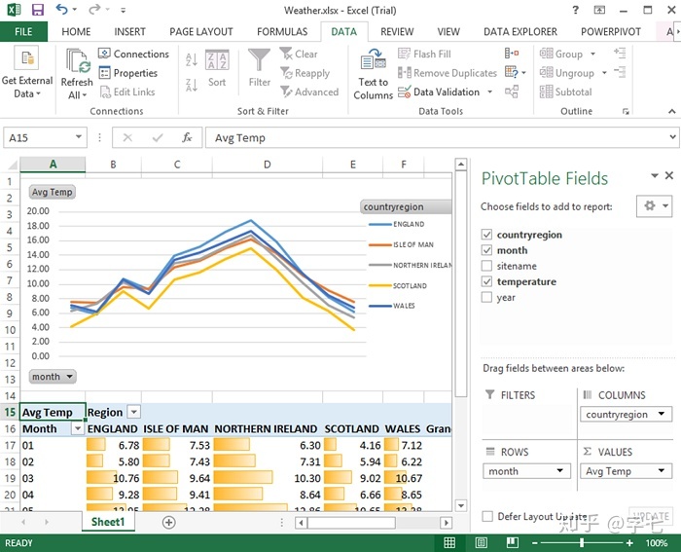Screen dimensions: 681x552
Task: Switch to Page Layout view icon
Action: tap(481, 542)
